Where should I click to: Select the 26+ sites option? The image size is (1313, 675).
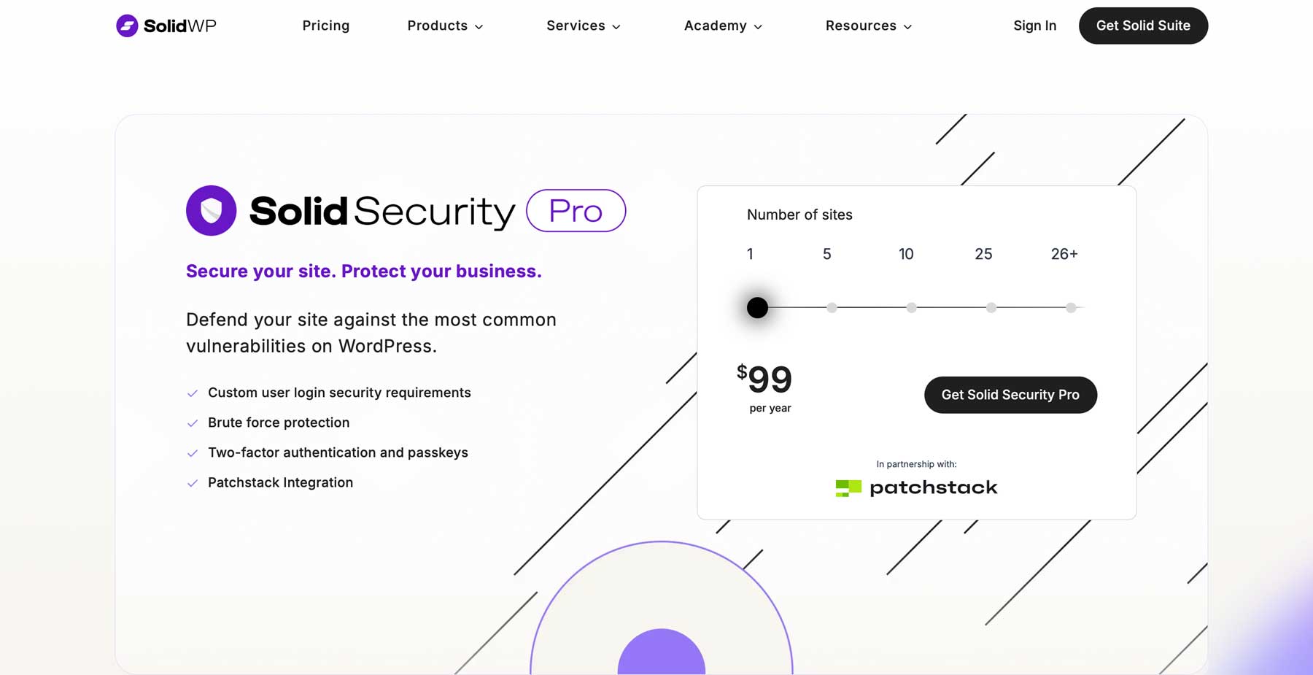(1070, 307)
